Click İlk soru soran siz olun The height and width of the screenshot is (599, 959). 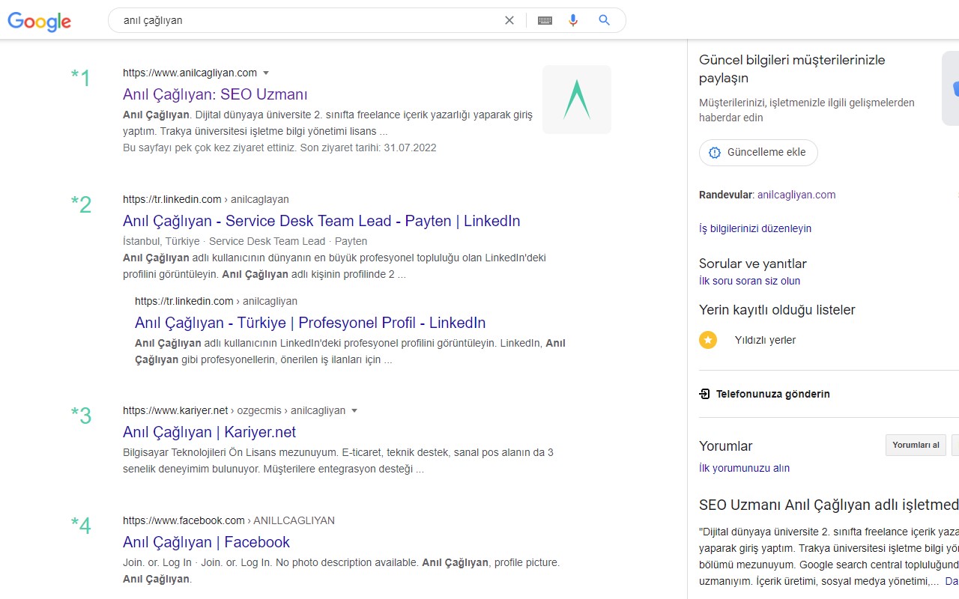coord(749,281)
